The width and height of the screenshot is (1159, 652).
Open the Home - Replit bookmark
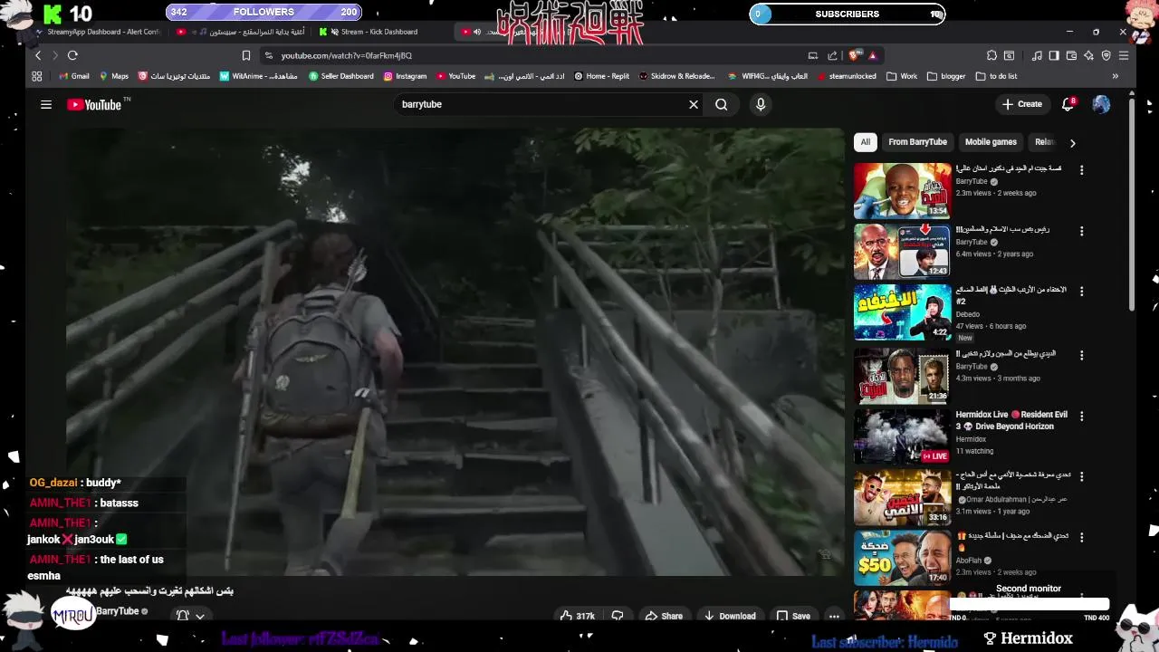click(x=601, y=76)
